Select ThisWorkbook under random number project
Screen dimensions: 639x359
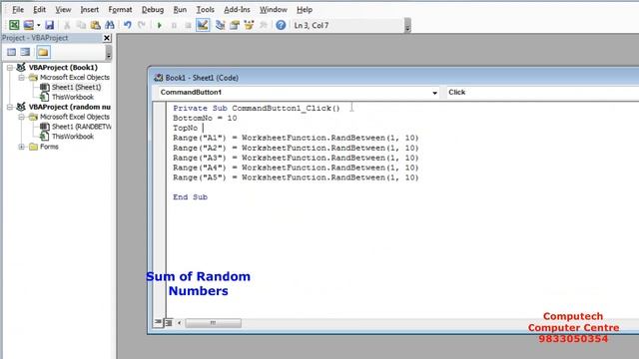[x=73, y=137]
